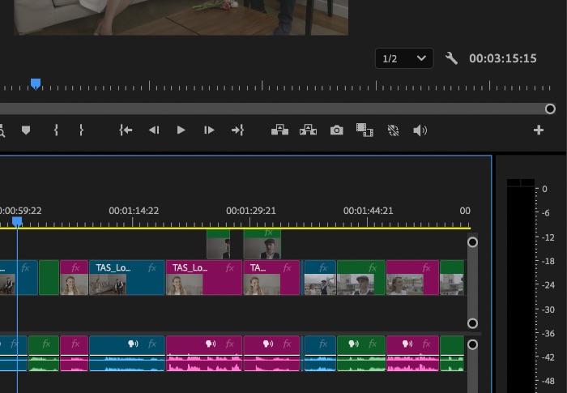
Task: Select blue clip with couple by bridge
Action: (x=320, y=278)
